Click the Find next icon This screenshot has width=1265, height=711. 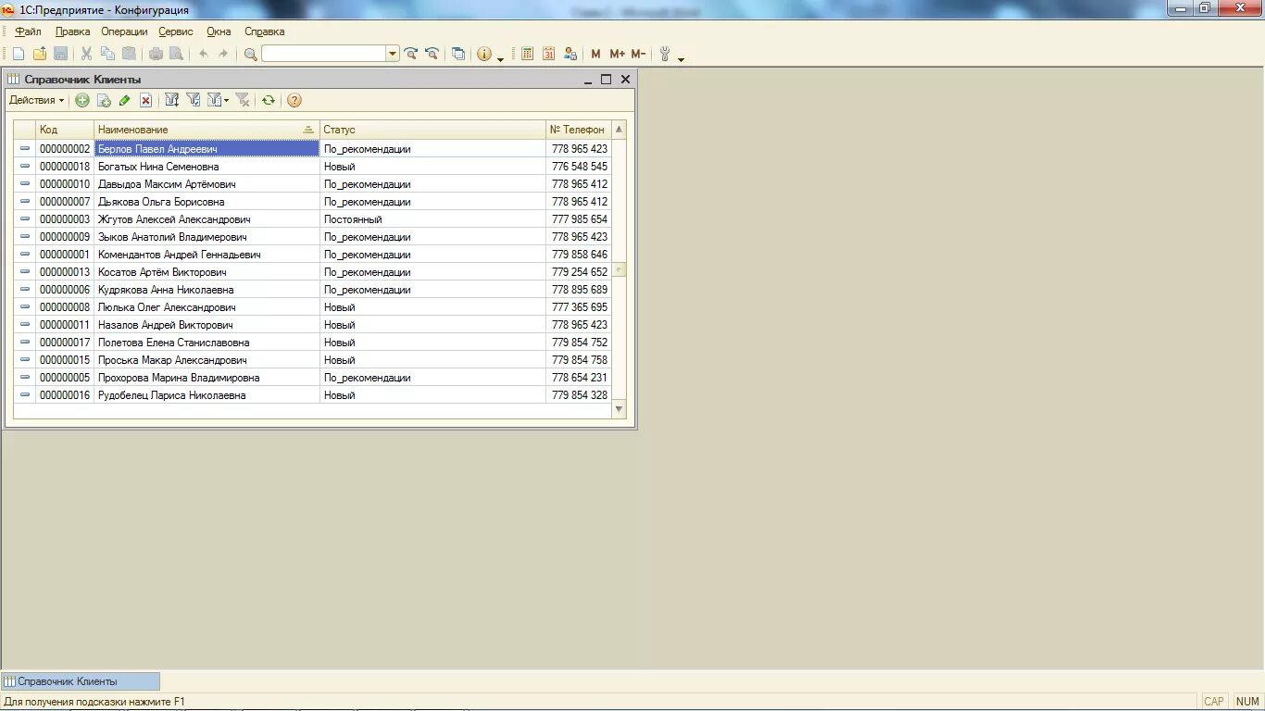pos(411,55)
